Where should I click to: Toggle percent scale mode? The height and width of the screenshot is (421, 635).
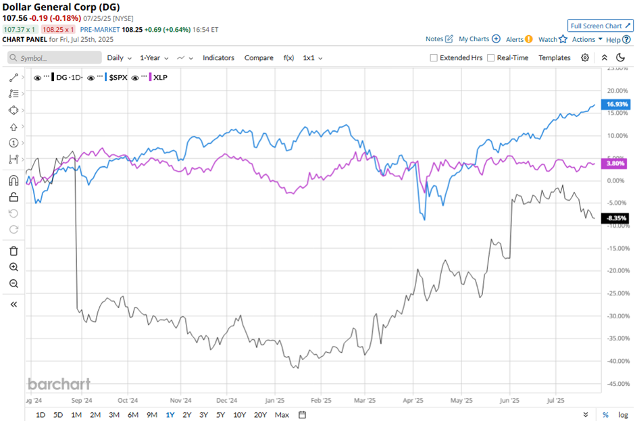(x=605, y=415)
